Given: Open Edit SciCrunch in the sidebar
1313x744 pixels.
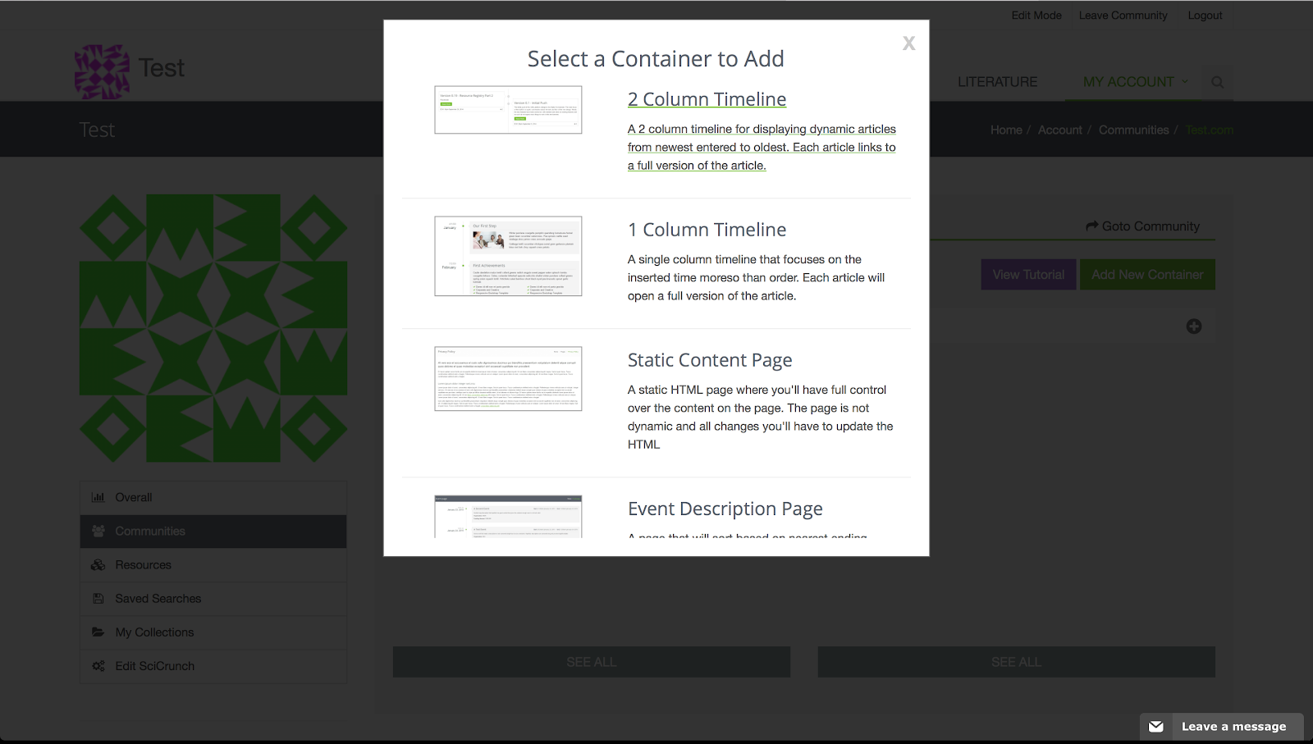Looking at the screenshot, I should click(x=213, y=666).
